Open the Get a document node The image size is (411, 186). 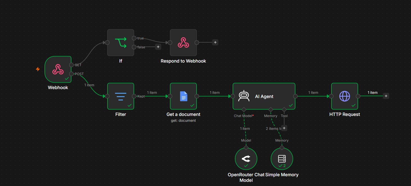click(183, 96)
